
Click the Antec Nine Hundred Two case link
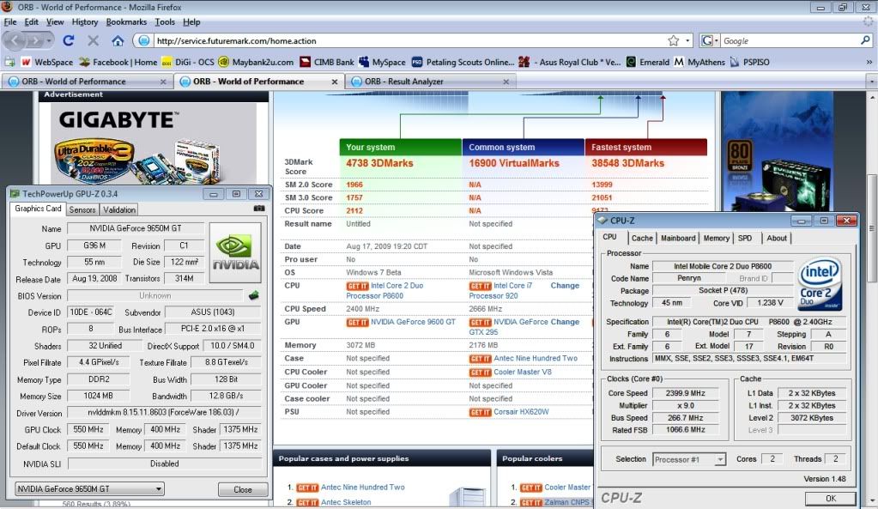click(535, 358)
